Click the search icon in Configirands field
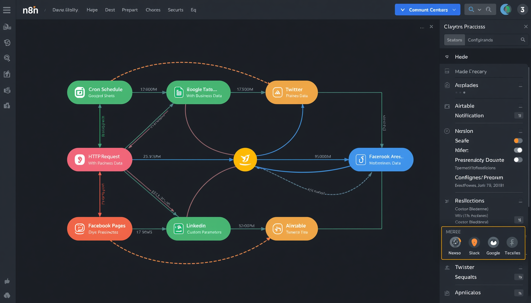The image size is (531, 303). tap(523, 40)
